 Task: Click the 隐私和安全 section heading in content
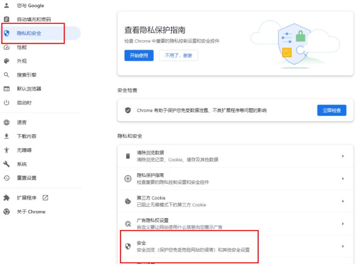click(130, 136)
